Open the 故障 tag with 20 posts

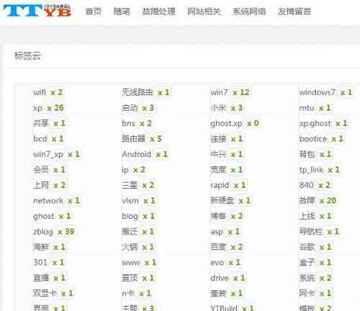(x=307, y=201)
